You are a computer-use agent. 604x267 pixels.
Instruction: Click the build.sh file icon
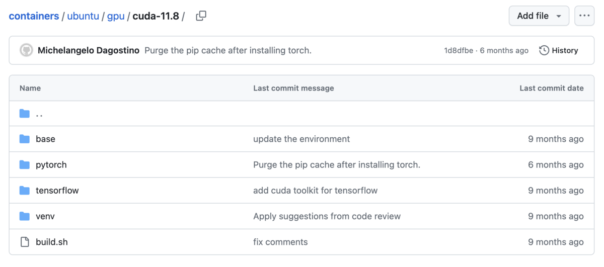(x=25, y=242)
